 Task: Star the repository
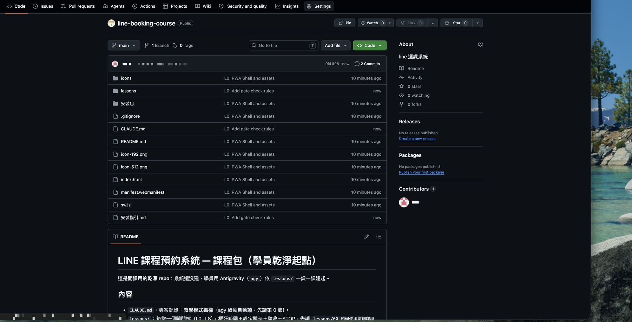(456, 23)
